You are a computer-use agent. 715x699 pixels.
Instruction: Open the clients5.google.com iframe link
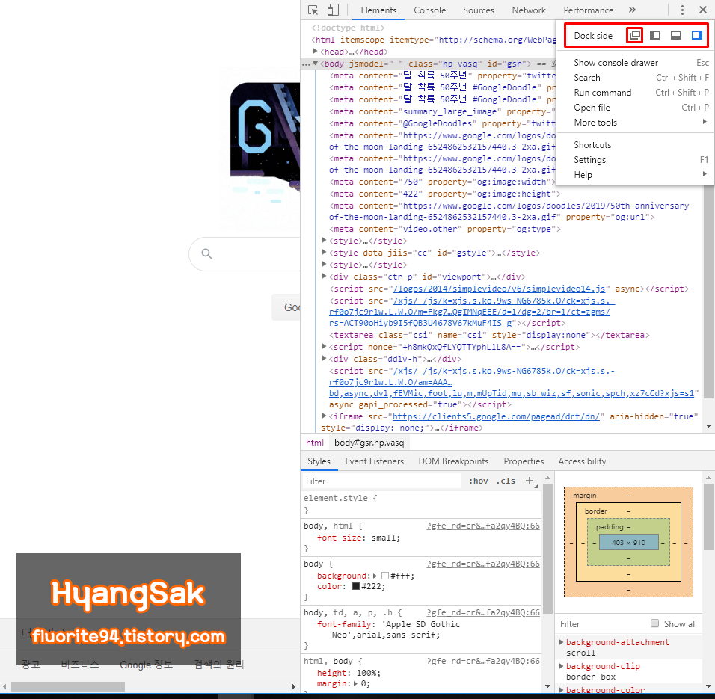pos(496,416)
